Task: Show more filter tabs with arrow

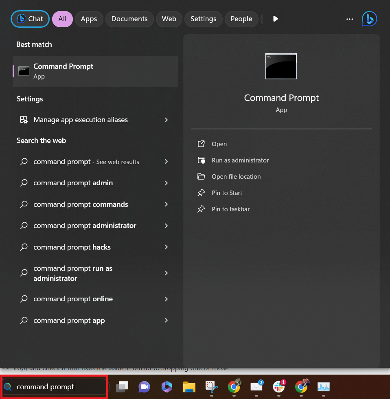Action: pos(276,19)
